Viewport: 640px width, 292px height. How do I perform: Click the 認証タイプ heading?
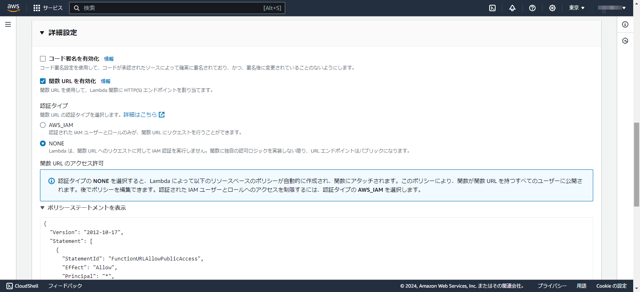[x=54, y=106]
